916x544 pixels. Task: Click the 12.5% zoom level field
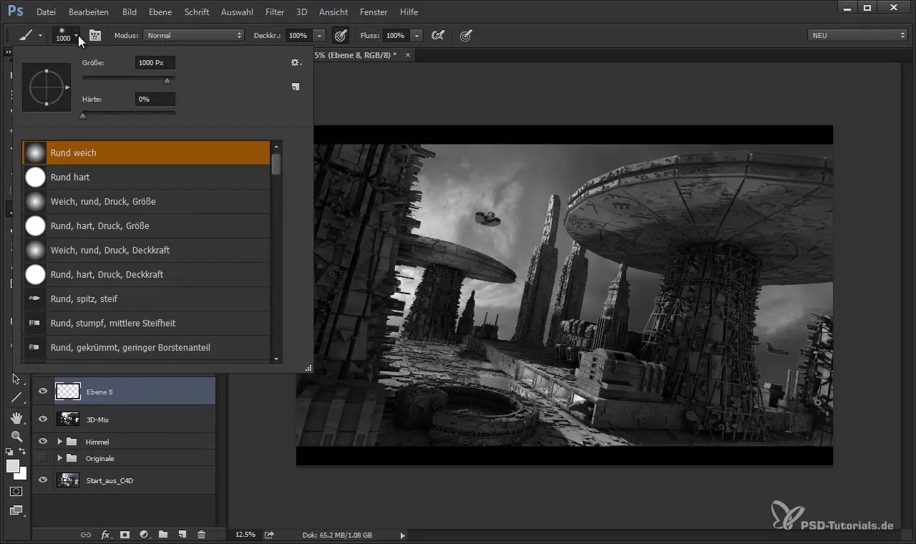tap(245, 535)
